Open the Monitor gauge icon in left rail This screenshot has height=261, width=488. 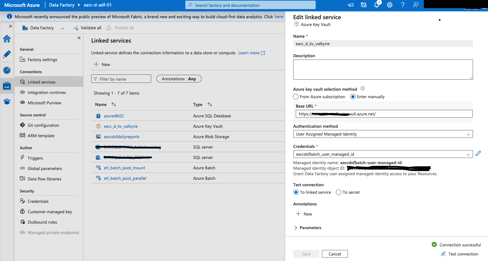[x=7, y=70]
